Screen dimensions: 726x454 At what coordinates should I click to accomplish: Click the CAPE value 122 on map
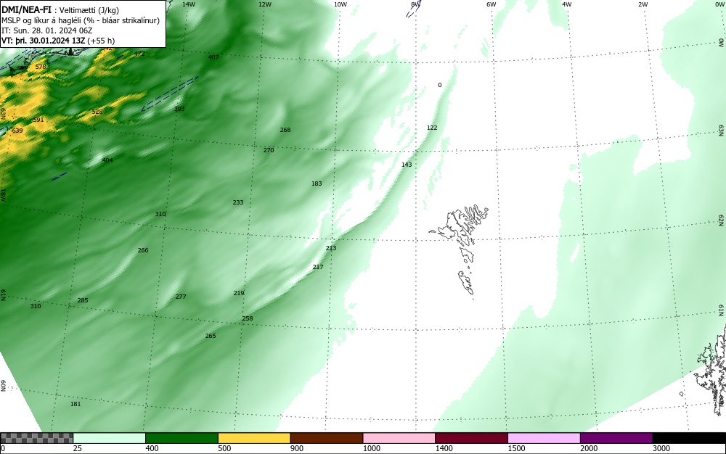[432, 128]
